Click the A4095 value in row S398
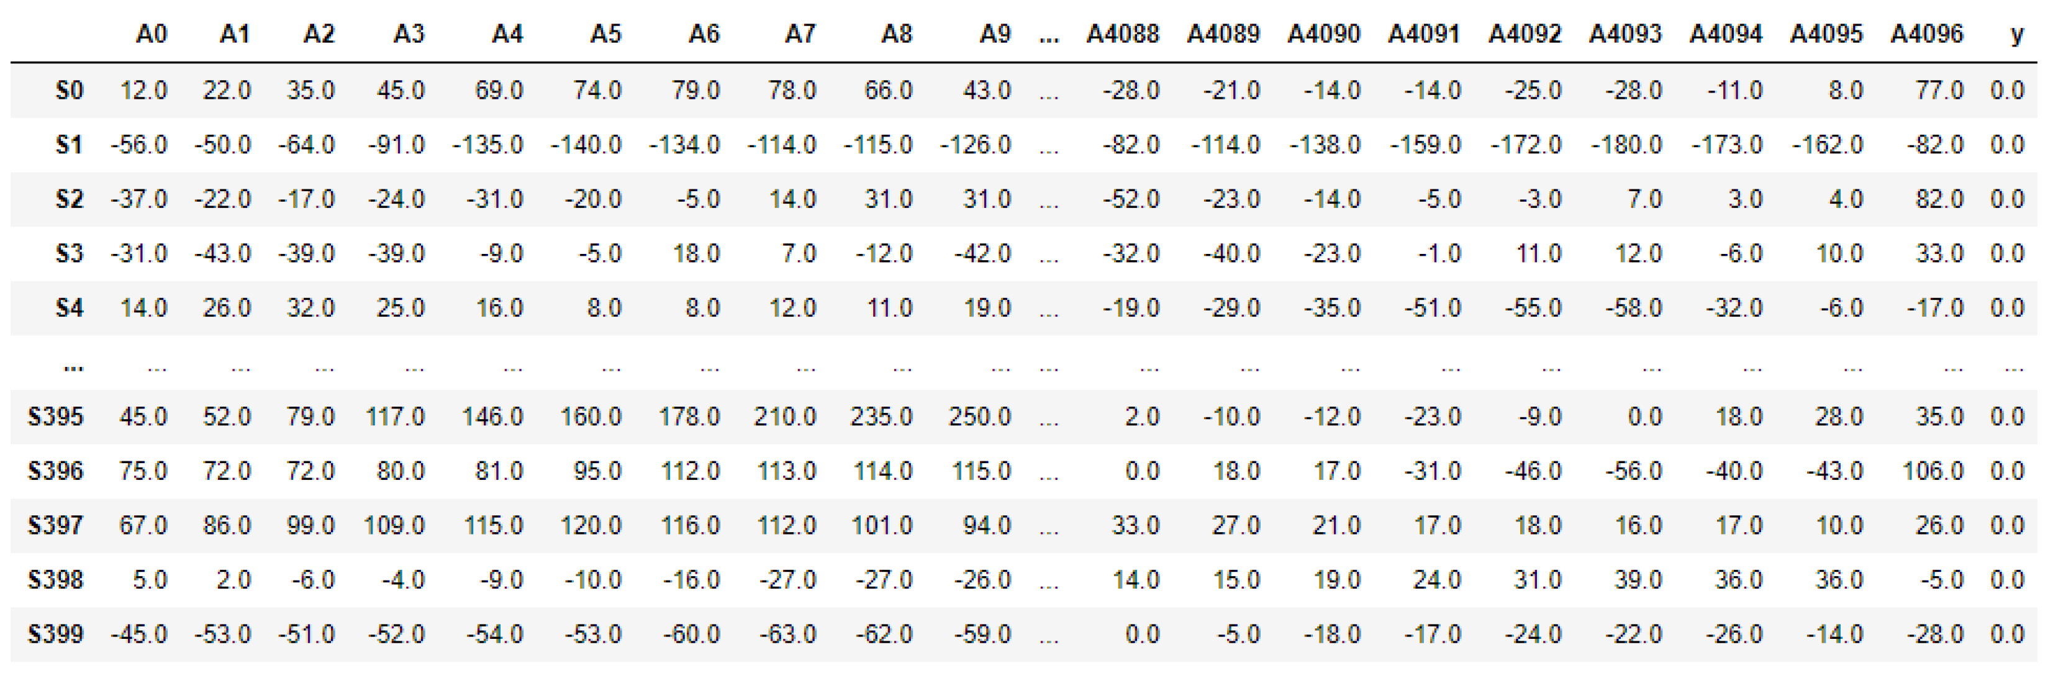 [x=1839, y=579]
